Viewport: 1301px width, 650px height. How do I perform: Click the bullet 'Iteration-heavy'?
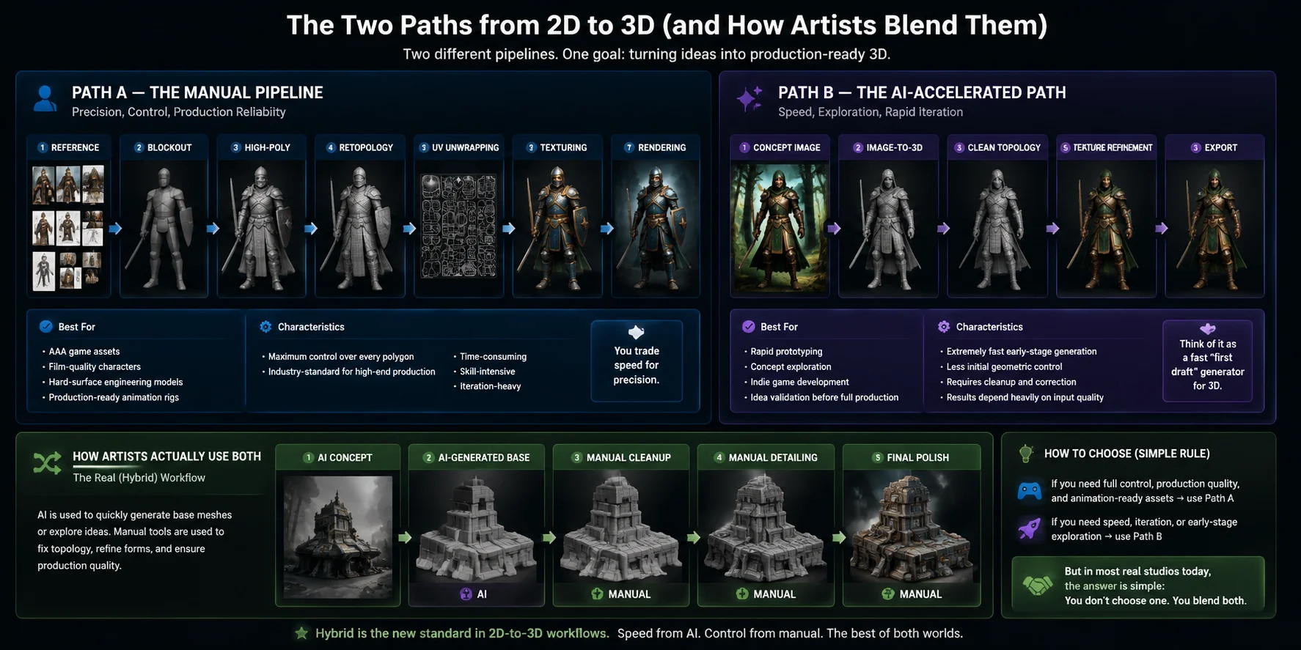pos(491,386)
